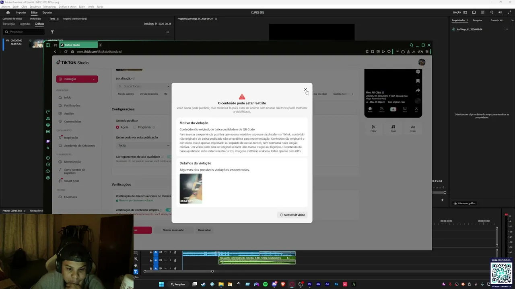Select the Programar publish radio button
Viewport: 515px width, 289px height.
tap(135, 127)
